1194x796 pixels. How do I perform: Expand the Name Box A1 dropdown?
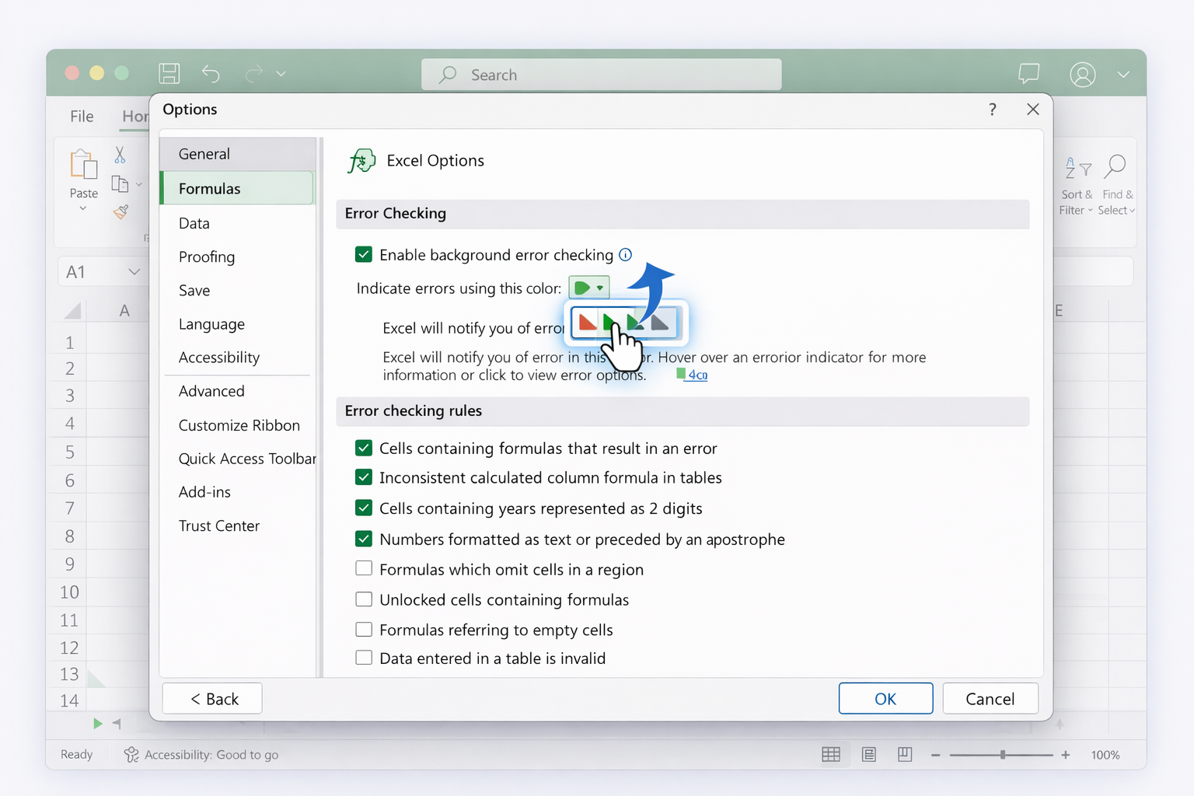[134, 272]
